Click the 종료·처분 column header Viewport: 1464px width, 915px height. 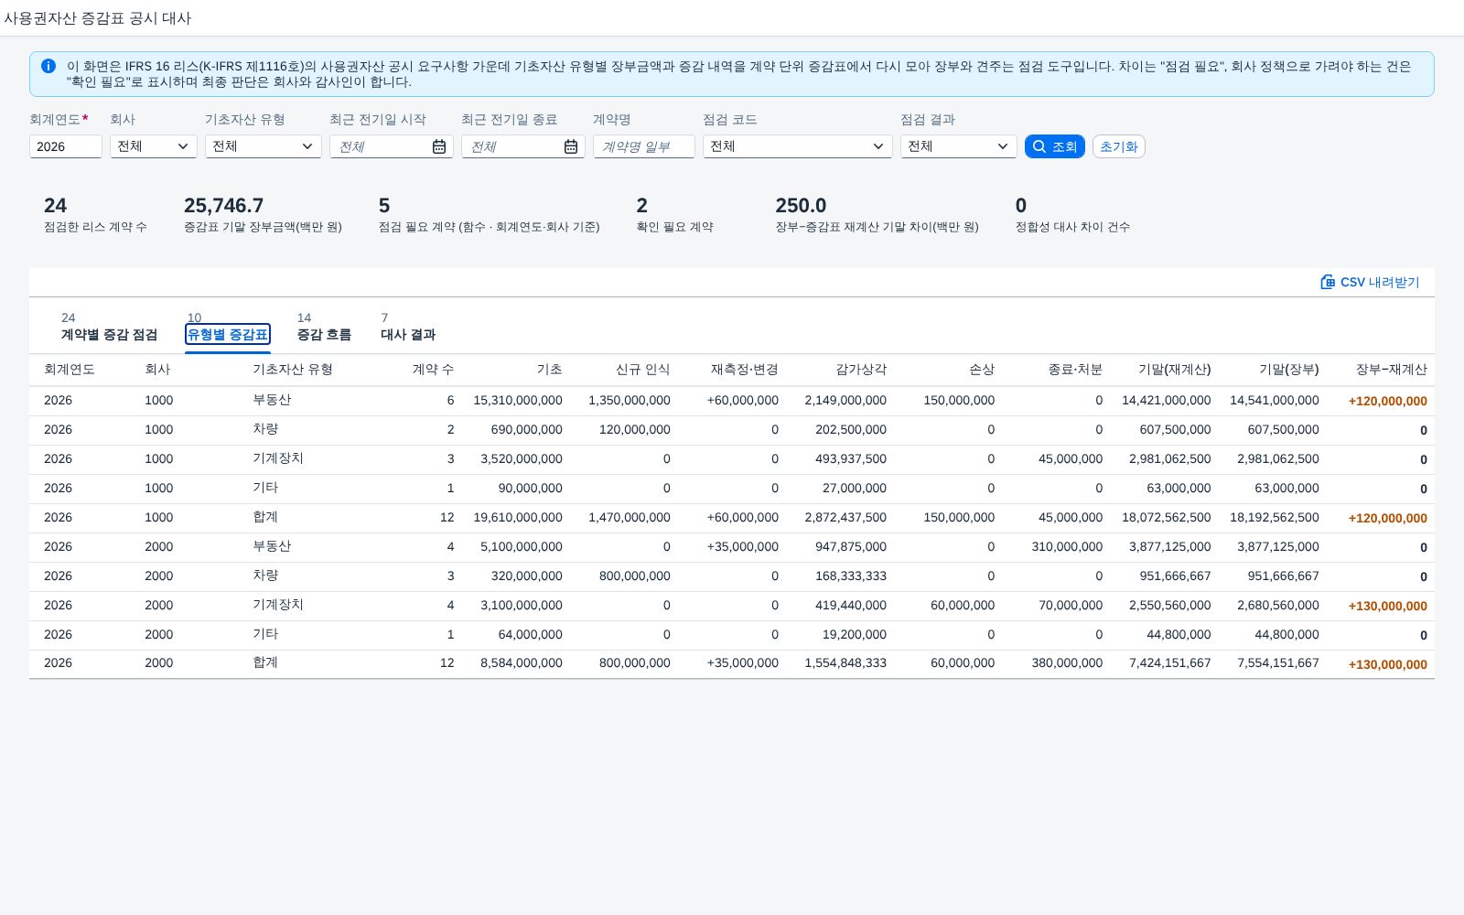[1075, 370]
